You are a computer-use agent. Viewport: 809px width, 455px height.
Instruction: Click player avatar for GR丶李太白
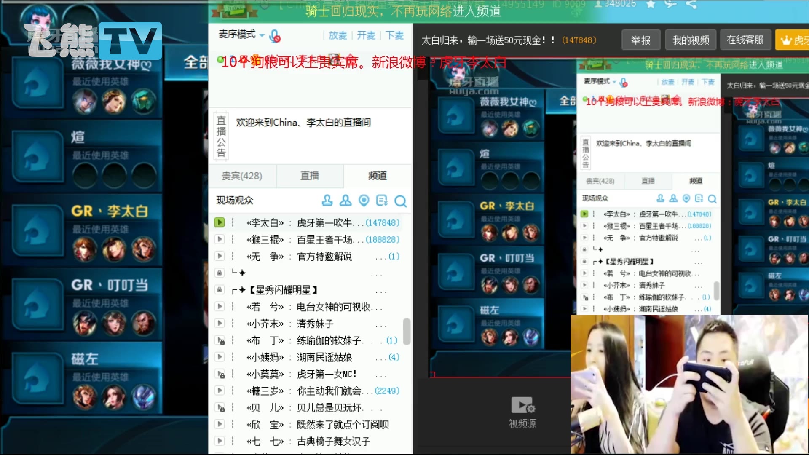pos(38,230)
